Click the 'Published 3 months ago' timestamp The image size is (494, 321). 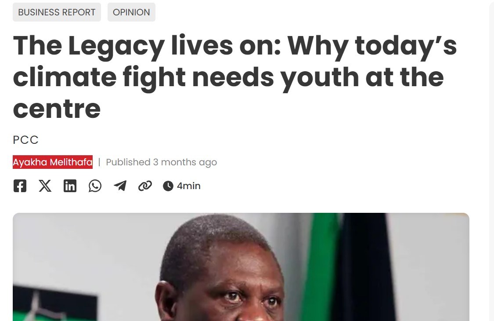point(161,162)
